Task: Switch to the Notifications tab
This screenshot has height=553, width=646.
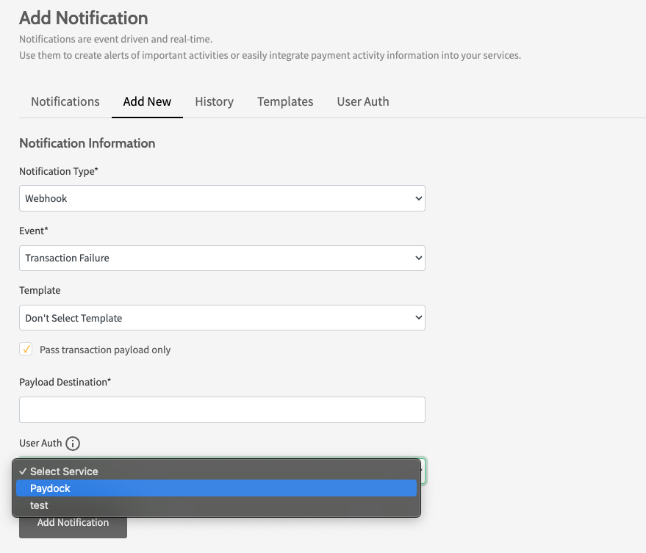Action: click(x=65, y=102)
